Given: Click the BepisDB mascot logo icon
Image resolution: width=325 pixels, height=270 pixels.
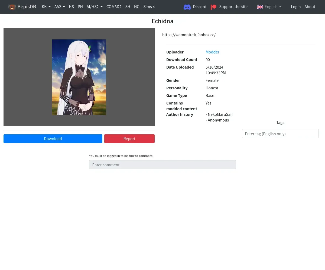Looking at the screenshot, I should (12, 7).
